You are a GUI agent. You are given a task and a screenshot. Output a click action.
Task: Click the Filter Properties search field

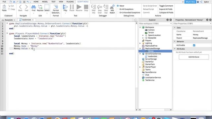click(x=192, y=23)
